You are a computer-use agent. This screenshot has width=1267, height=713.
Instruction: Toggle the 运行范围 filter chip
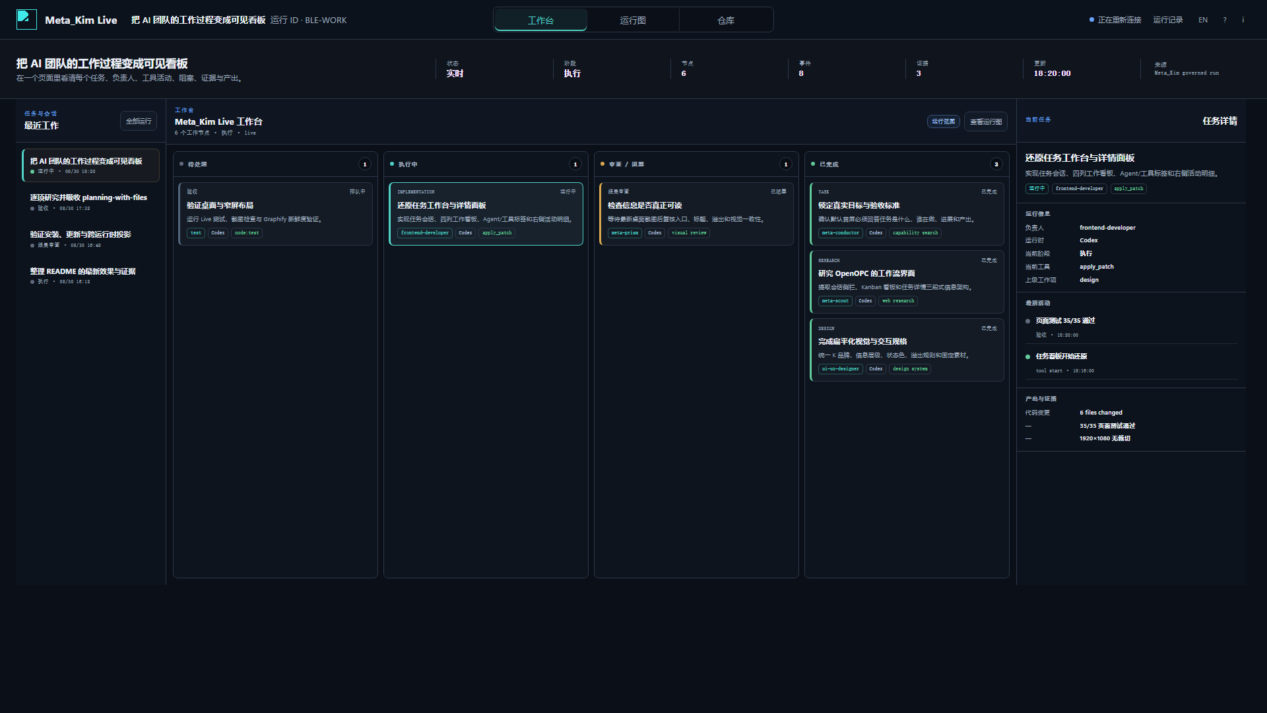(943, 121)
